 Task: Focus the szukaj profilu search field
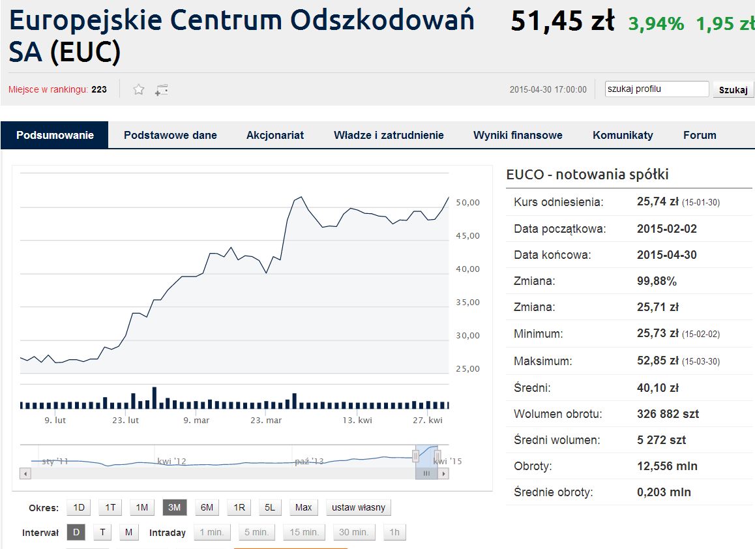[x=657, y=89]
